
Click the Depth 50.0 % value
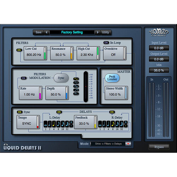[x=56, y=95]
